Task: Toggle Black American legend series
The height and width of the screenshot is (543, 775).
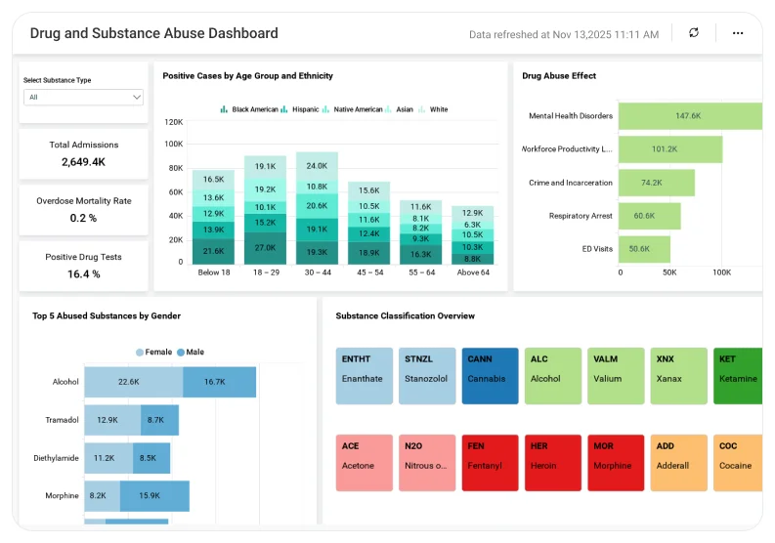Action: click(x=249, y=109)
